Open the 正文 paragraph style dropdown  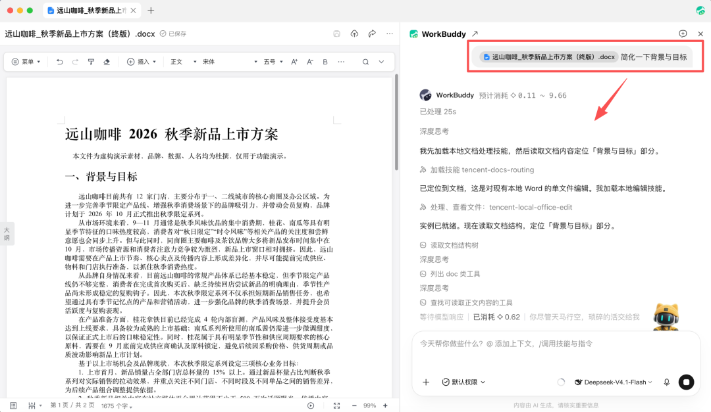coord(183,62)
